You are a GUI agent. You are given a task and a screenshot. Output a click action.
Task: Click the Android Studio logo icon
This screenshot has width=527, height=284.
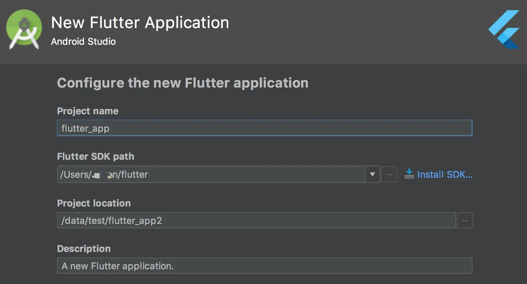(24, 29)
